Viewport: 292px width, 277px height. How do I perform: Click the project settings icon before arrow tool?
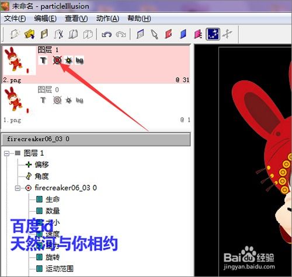click(140, 34)
